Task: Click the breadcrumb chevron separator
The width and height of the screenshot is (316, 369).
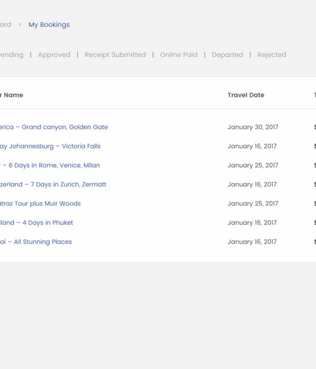Action: tap(20, 25)
